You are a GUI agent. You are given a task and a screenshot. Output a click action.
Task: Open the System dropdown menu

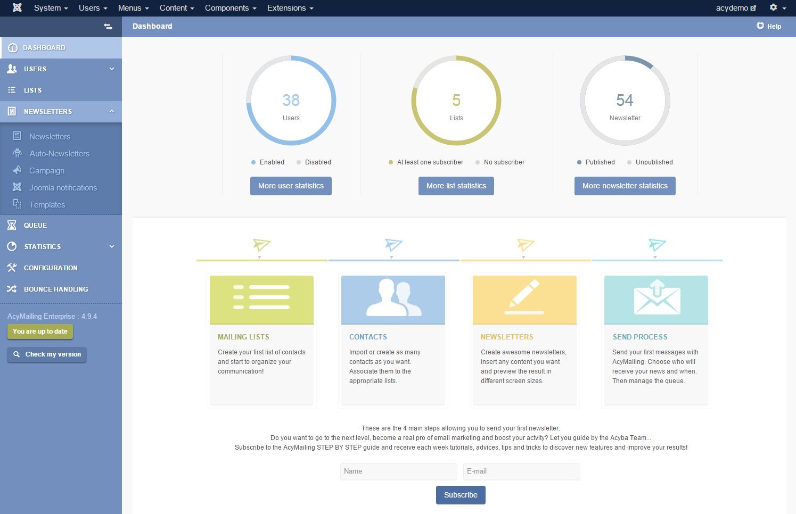tap(51, 8)
